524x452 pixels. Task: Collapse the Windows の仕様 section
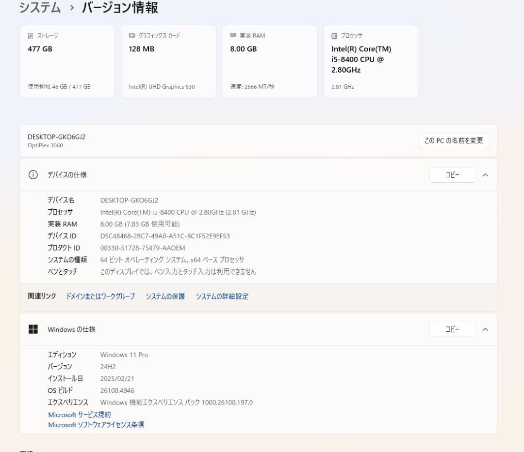click(485, 329)
